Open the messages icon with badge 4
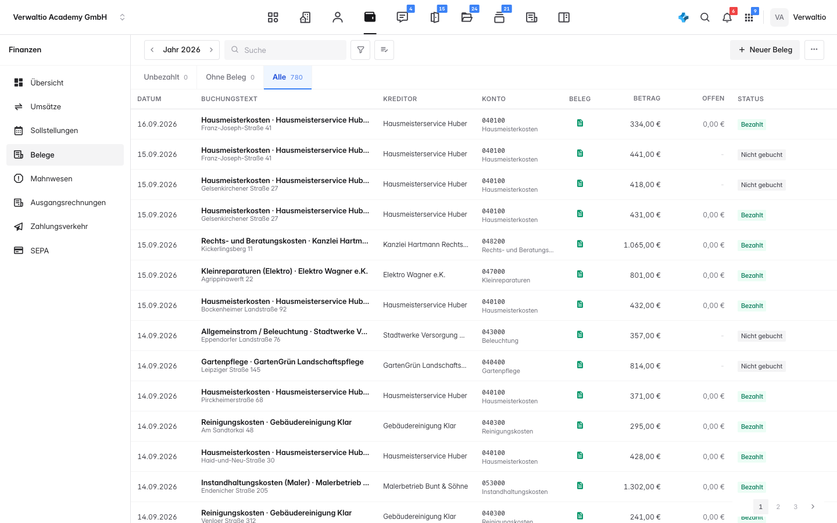The width and height of the screenshot is (837, 523). pos(402,17)
